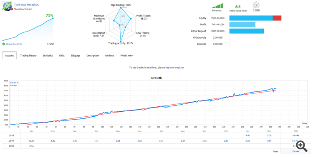Click the green reliability bars icon
The width and height of the screenshot is (313, 157).
pos(217,6)
